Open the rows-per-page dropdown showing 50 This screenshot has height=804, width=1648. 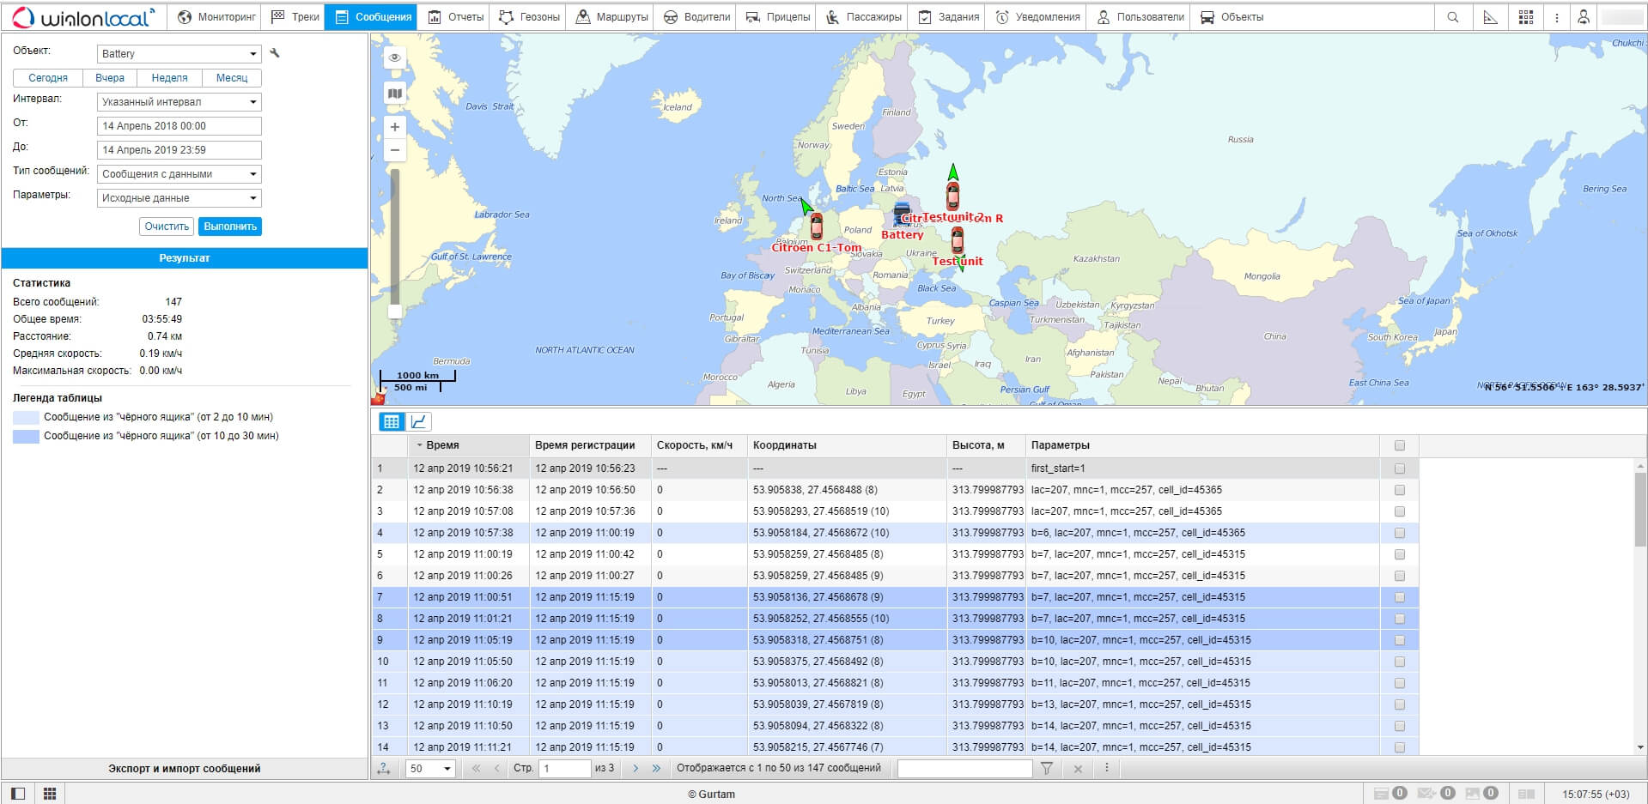pyautogui.click(x=429, y=768)
